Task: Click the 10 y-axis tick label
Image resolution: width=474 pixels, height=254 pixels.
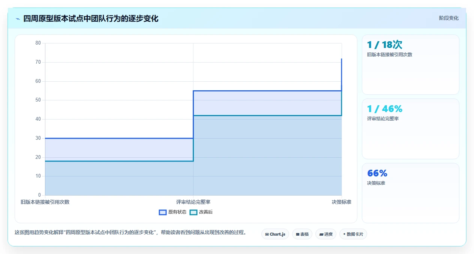Action: click(x=38, y=176)
